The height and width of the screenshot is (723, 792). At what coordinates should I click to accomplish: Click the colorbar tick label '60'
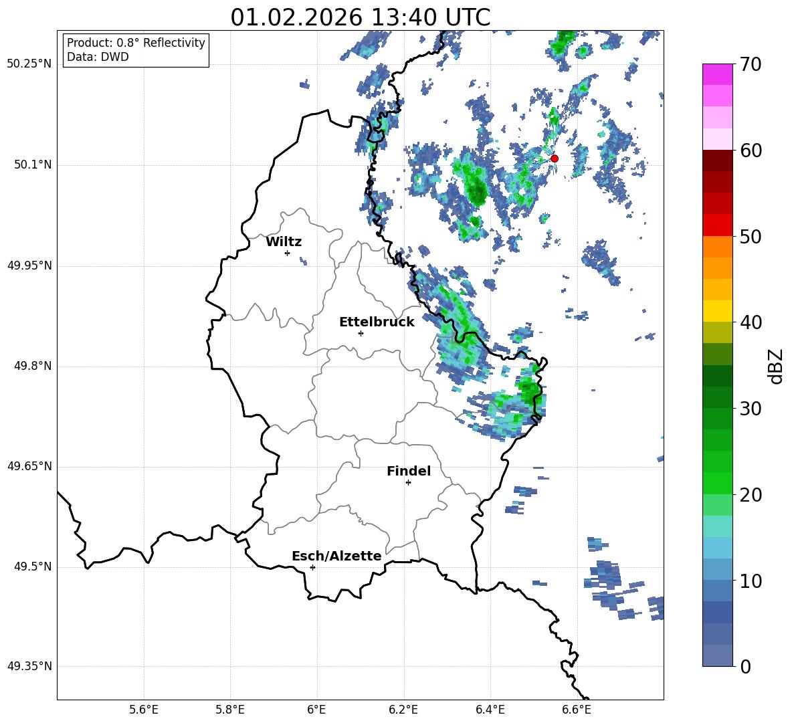click(751, 150)
